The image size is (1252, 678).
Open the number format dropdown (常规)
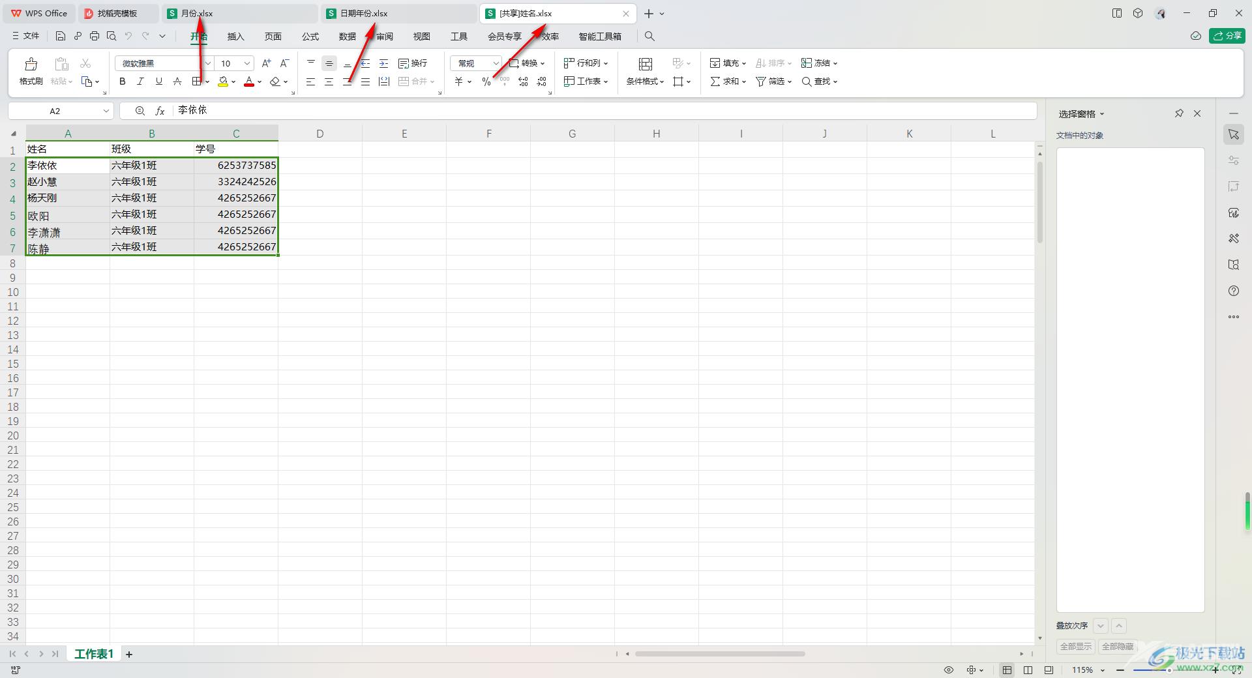496,63
